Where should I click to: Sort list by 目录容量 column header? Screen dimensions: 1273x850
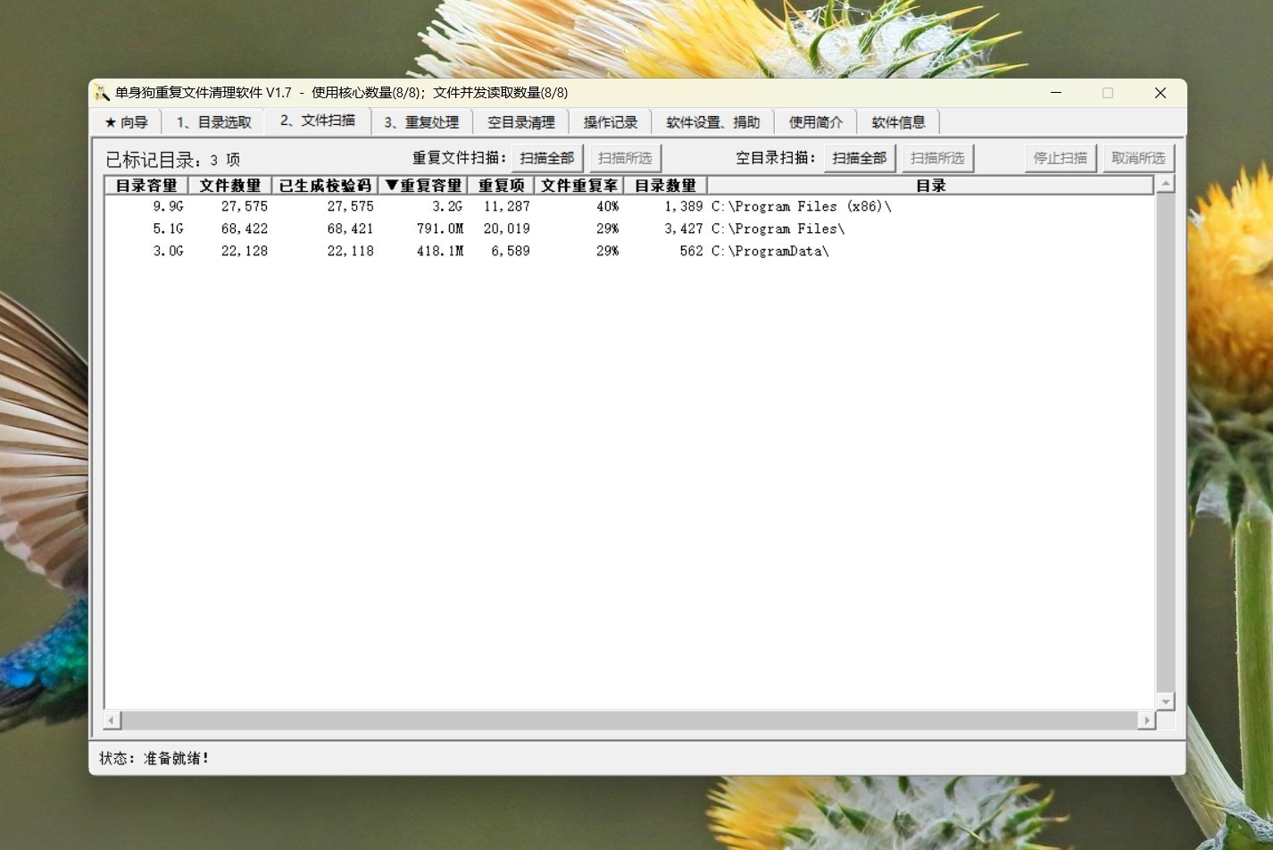tap(146, 186)
